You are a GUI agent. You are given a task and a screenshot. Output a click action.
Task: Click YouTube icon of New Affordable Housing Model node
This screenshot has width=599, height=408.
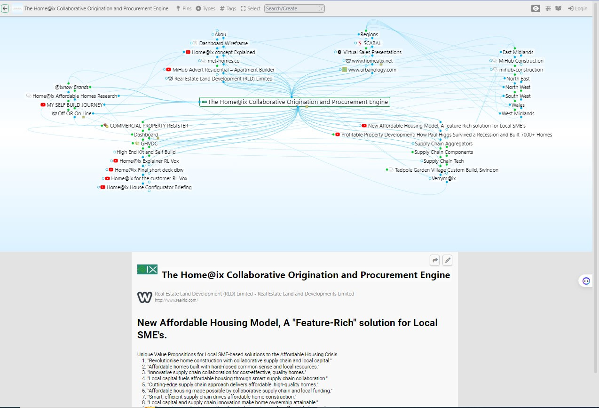click(x=364, y=126)
